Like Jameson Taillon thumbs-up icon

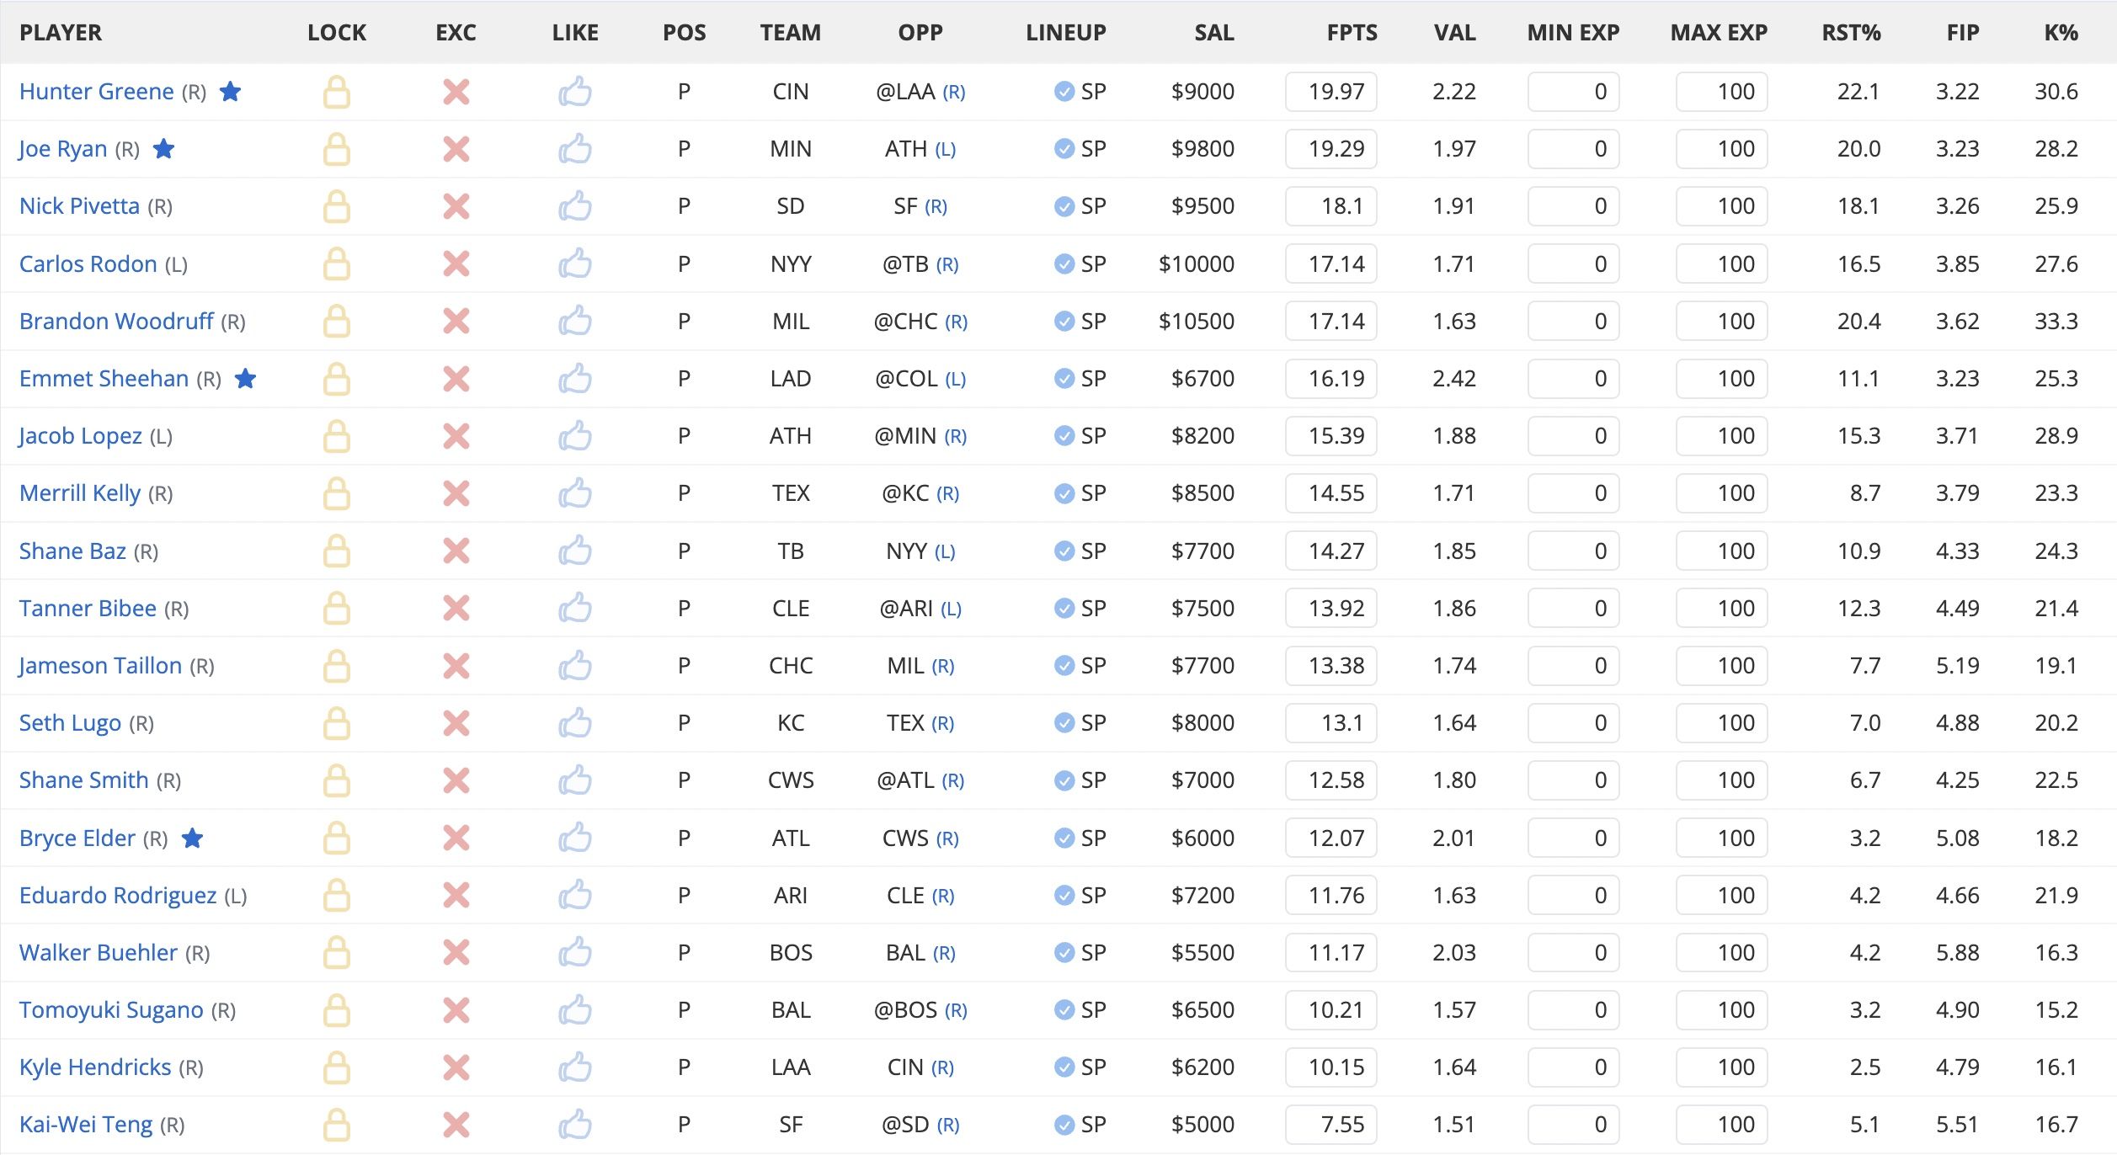point(575,665)
